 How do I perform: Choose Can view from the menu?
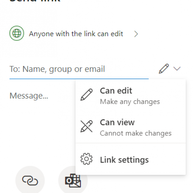click(130, 127)
